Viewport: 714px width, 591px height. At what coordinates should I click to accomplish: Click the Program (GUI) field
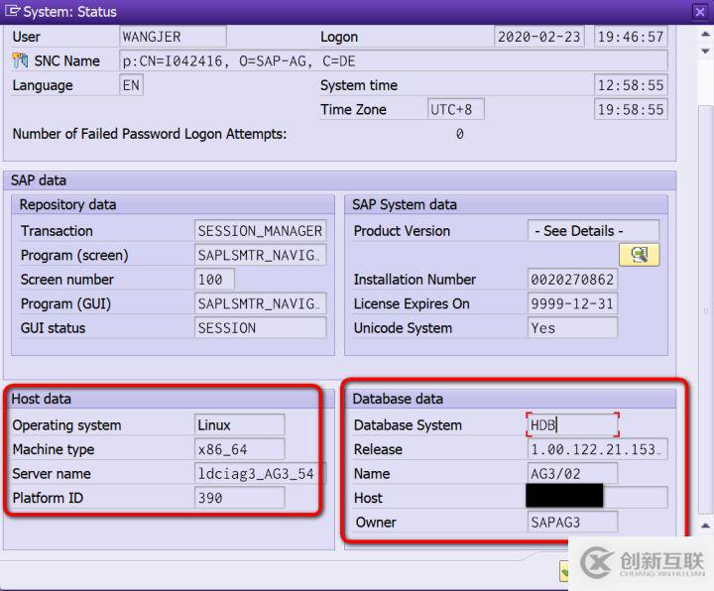click(x=261, y=303)
